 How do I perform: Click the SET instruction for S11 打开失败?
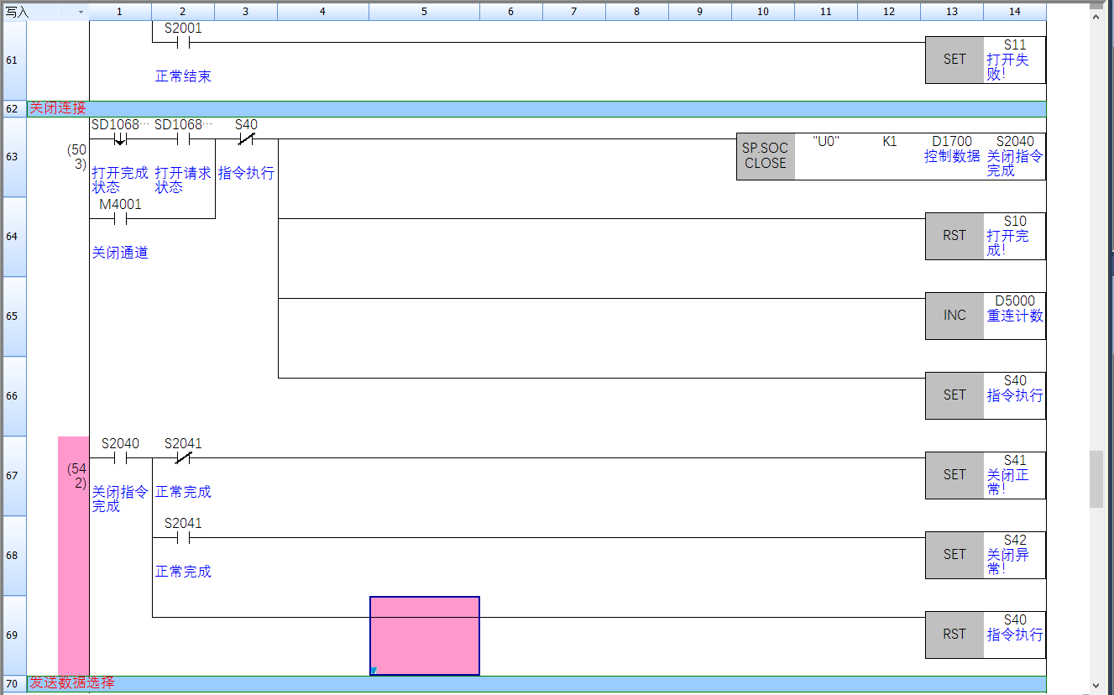[954, 60]
